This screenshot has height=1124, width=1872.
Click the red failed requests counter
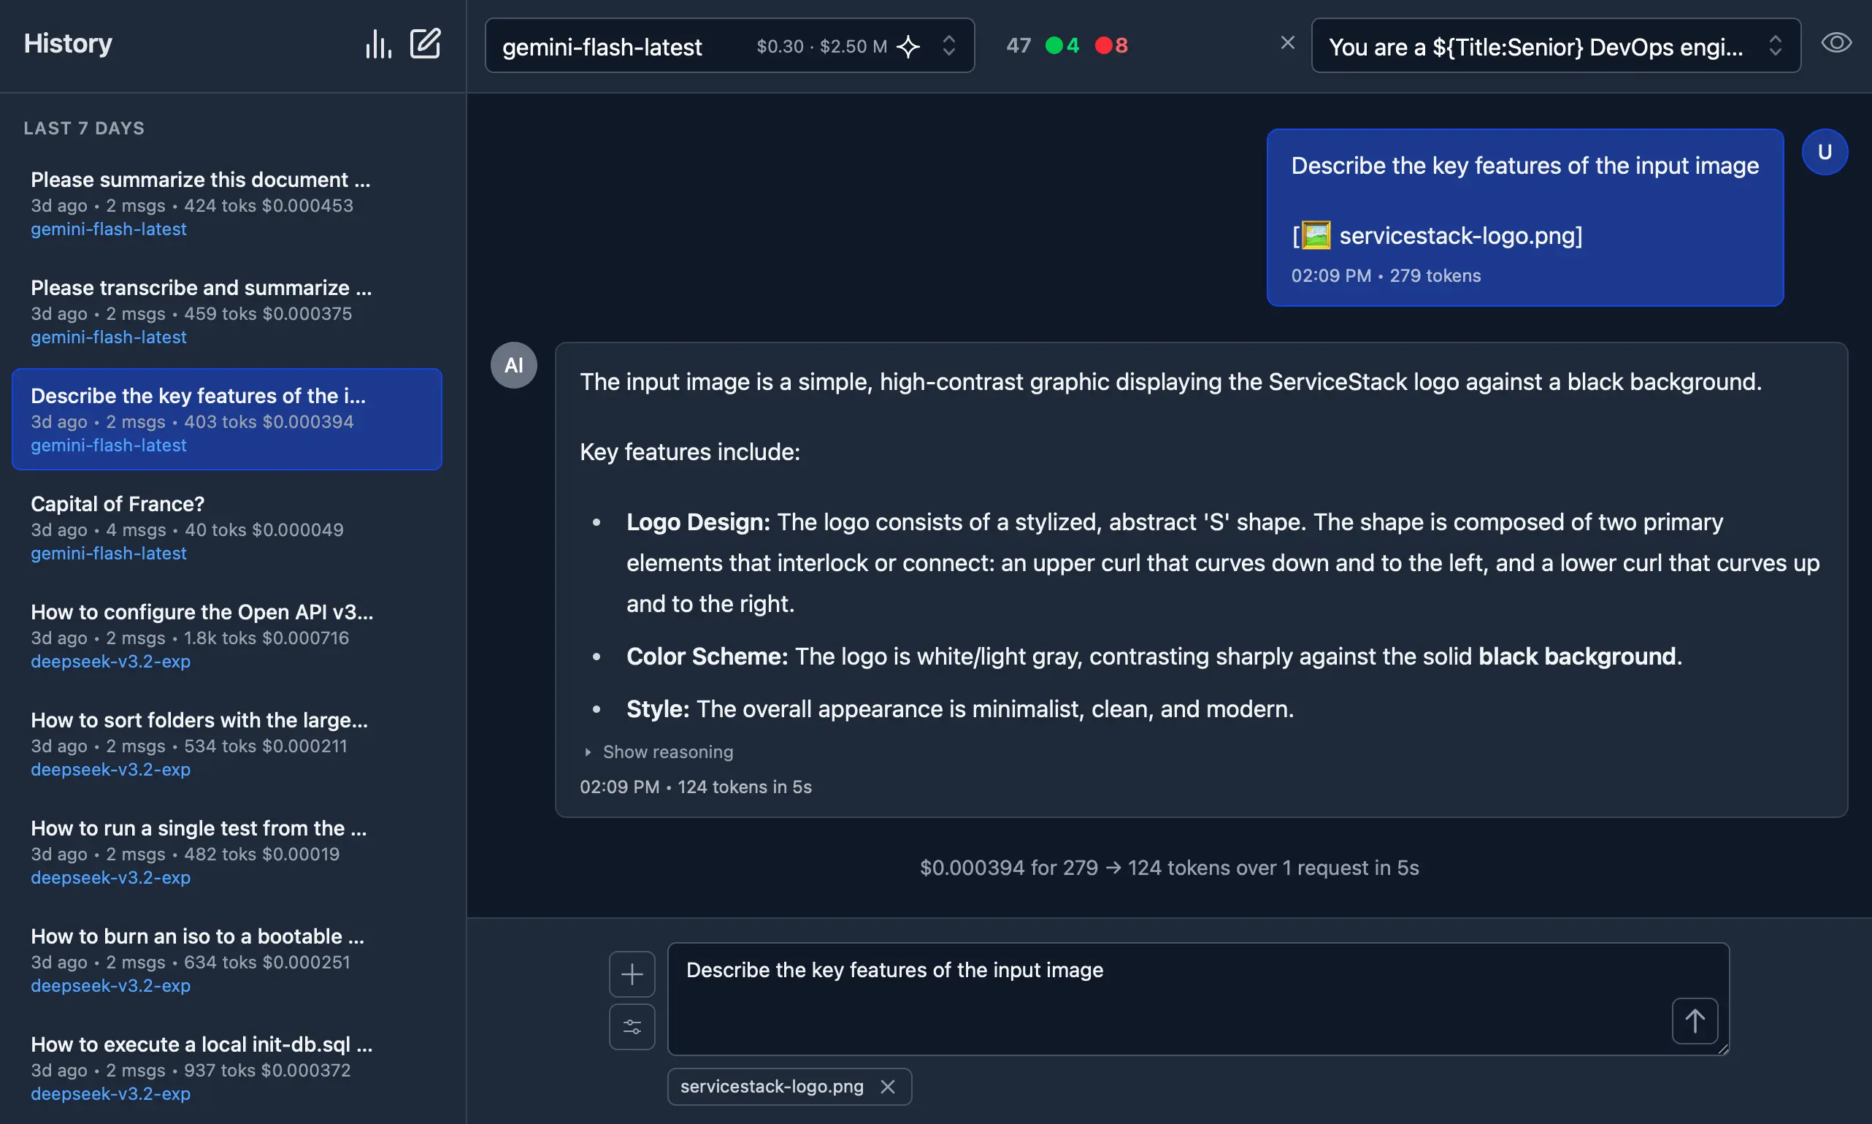click(1110, 45)
